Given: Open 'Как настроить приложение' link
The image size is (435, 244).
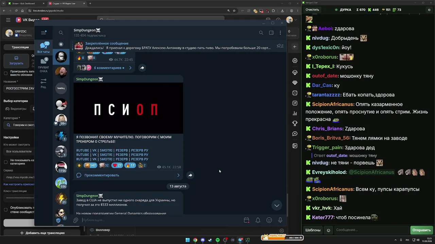Looking at the screenshot, I should (x=19, y=184).
